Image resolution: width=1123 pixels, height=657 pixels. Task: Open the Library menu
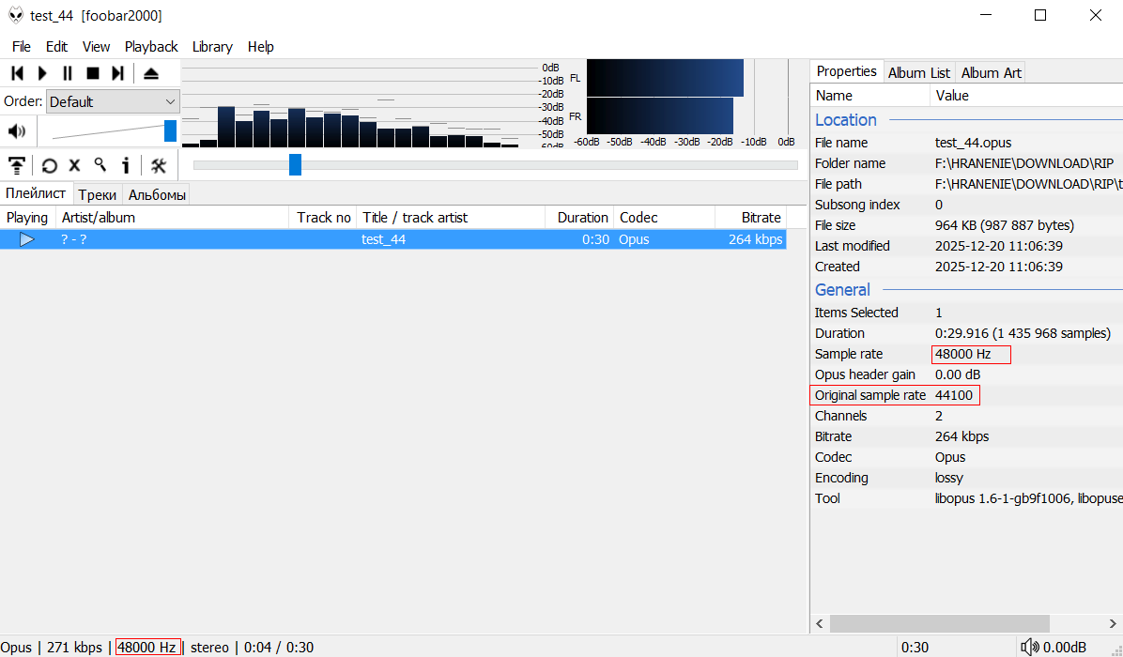click(x=212, y=47)
